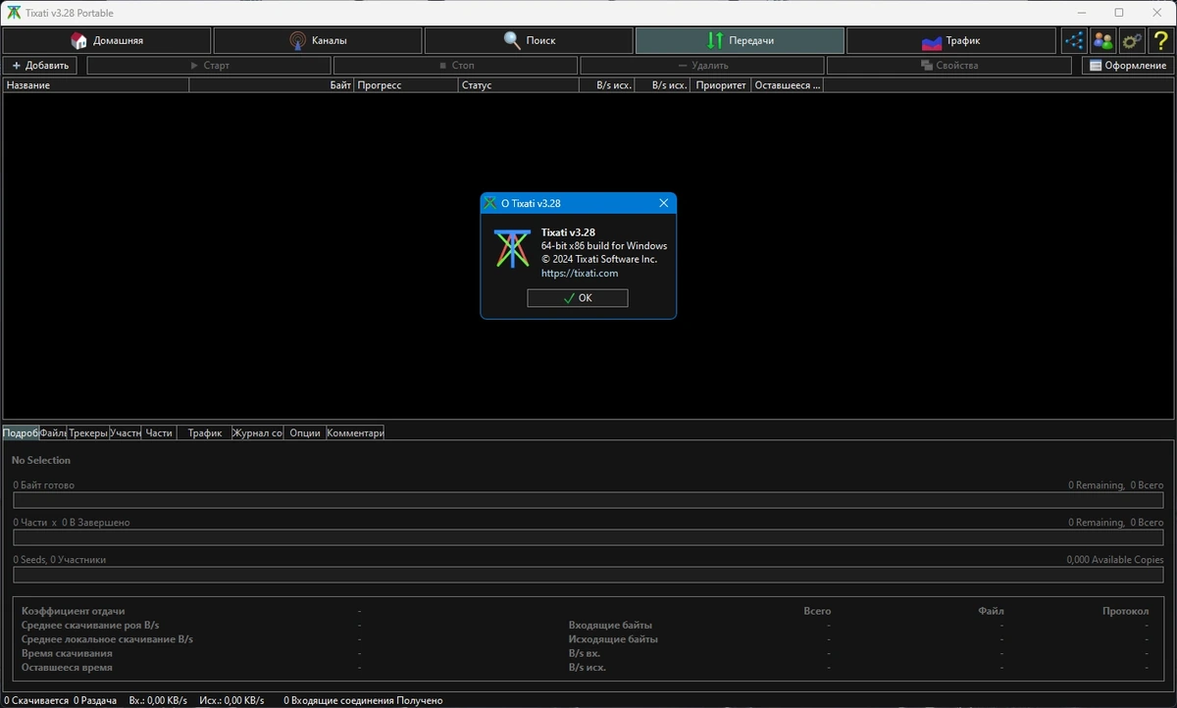This screenshot has height=708, width=1177.
Task: Select the Трекеры tab
Action: pyautogui.click(x=88, y=432)
